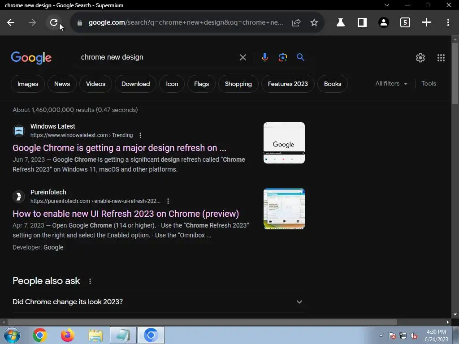Show the open tabs counter showing 5

click(x=405, y=22)
